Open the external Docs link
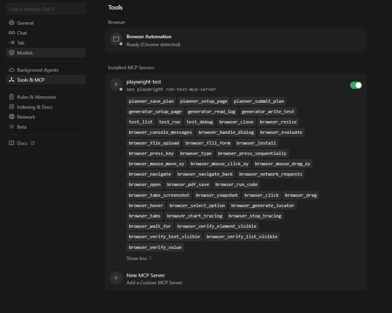The height and width of the screenshot is (313, 392). pyautogui.click(x=22, y=143)
